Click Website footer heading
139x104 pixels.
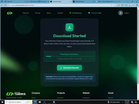pos(86,93)
